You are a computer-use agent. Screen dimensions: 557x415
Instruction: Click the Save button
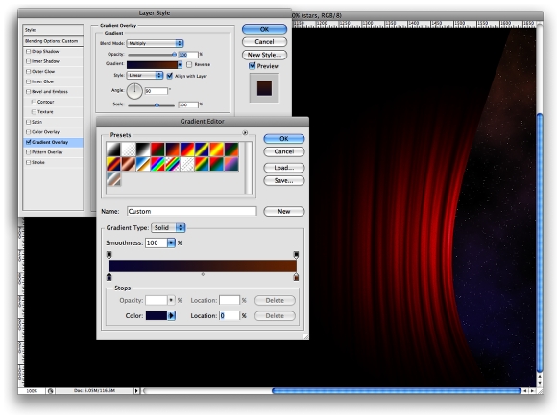(x=284, y=181)
